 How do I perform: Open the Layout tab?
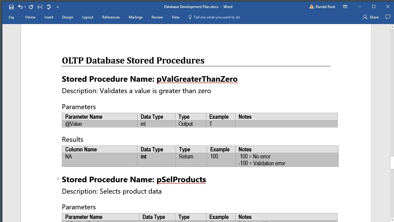coord(87,17)
